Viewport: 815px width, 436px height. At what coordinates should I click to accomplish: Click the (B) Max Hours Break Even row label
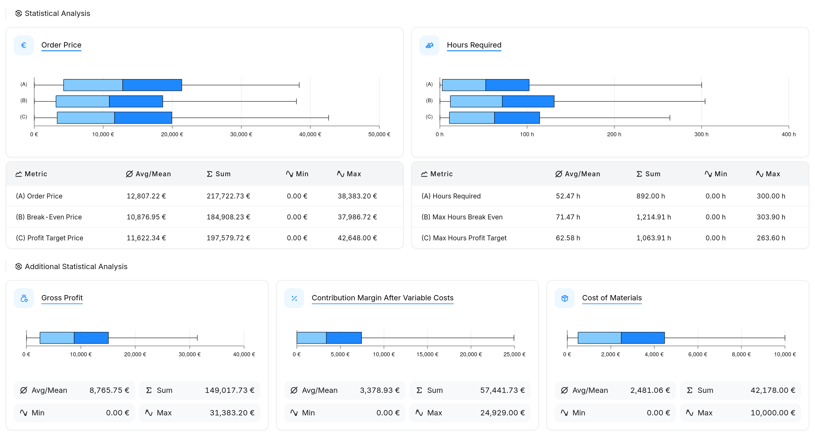462,217
